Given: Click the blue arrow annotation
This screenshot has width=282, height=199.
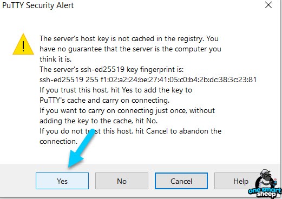Looking at the screenshot, I should click(81, 149).
